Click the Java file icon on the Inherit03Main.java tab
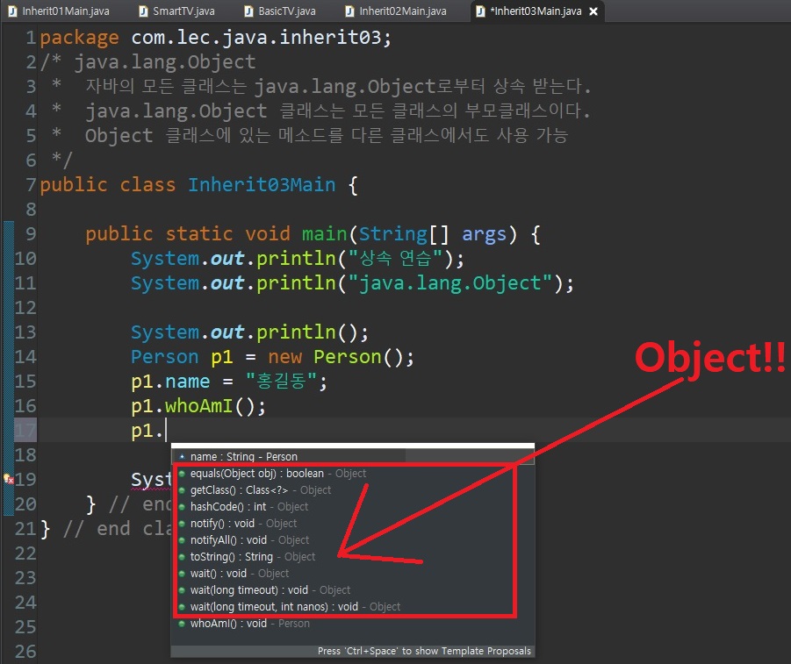 point(481,11)
